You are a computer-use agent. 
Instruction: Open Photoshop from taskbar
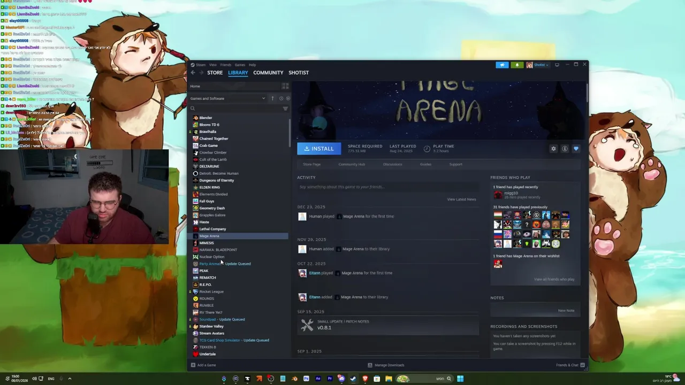point(306,379)
